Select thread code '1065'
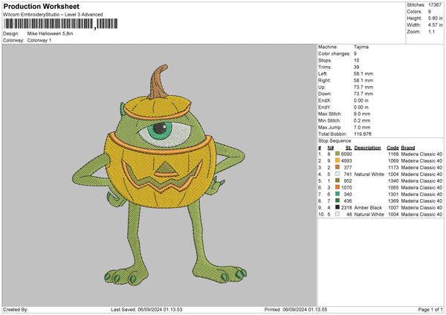The width and height of the screenshot is (446, 315). pyautogui.click(x=393, y=188)
